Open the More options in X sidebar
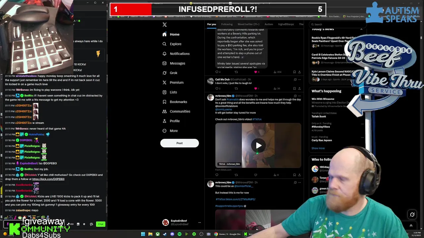Viewport: 424px width, 238px height. 170,131
